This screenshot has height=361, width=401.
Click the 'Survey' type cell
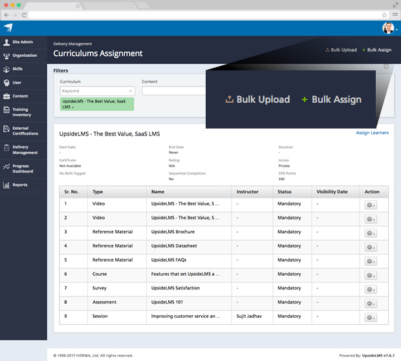(x=99, y=288)
